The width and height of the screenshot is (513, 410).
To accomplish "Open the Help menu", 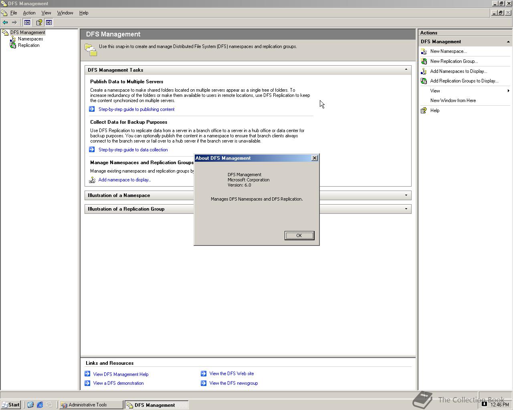I will pos(84,13).
